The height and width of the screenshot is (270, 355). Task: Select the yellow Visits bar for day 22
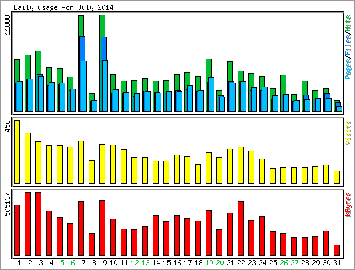(x=240, y=165)
